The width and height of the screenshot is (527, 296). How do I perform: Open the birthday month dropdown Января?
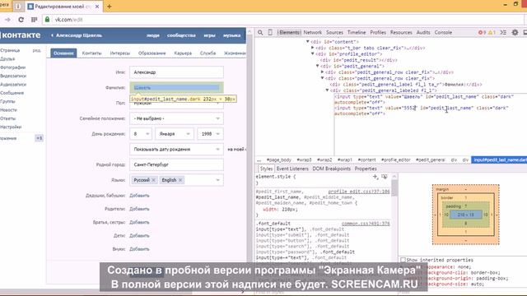point(175,134)
